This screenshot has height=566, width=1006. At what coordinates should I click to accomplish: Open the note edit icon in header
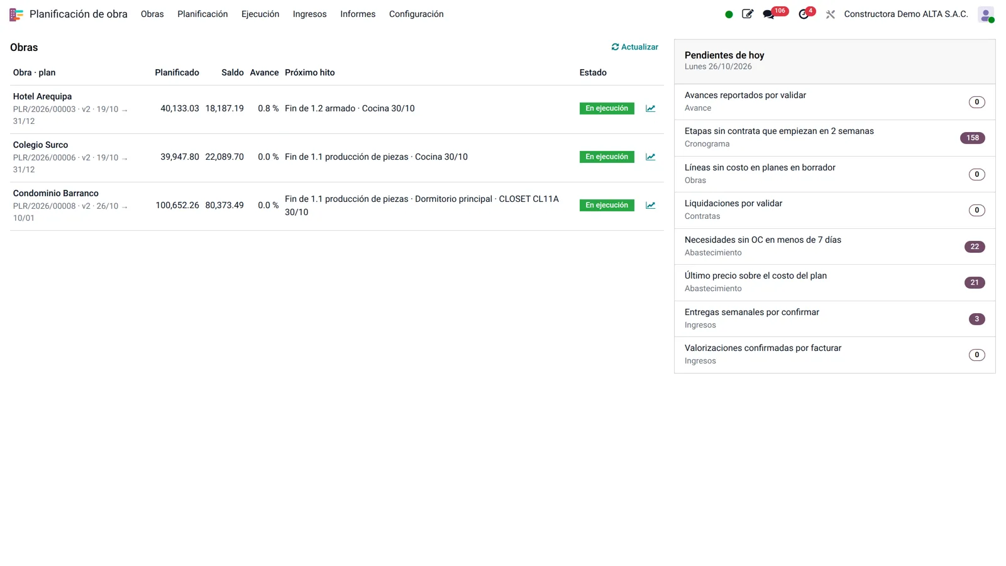[x=748, y=14]
